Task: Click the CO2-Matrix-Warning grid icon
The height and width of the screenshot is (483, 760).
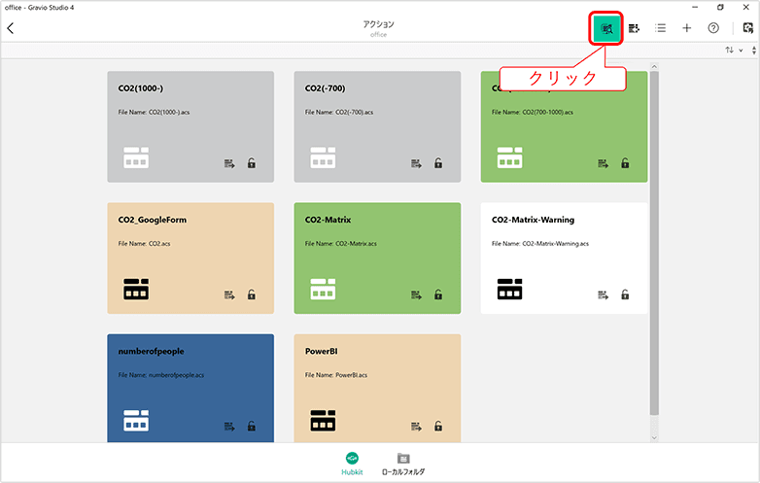Action: (509, 289)
